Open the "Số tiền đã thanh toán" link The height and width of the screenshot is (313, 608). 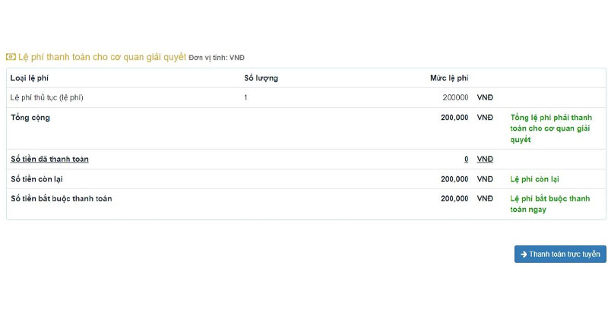49,159
